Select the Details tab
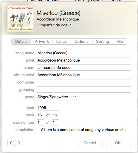The height and width of the screenshot is (153, 138). click(x=21, y=41)
